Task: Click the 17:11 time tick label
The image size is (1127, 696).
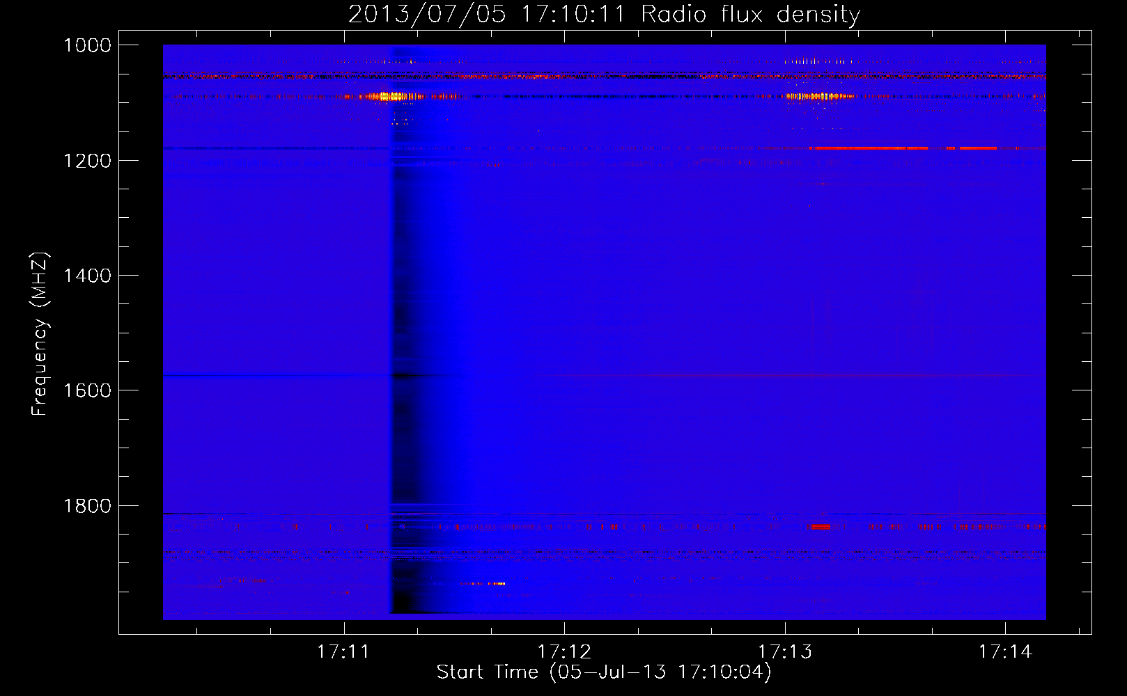Action: (x=343, y=652)
